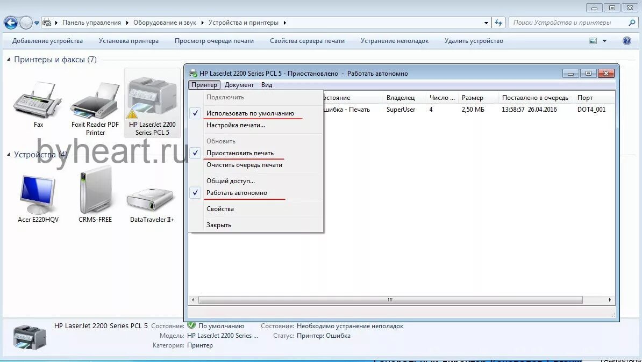
Task: Click the 'Порт' column header
Action: tap(594, 98)
